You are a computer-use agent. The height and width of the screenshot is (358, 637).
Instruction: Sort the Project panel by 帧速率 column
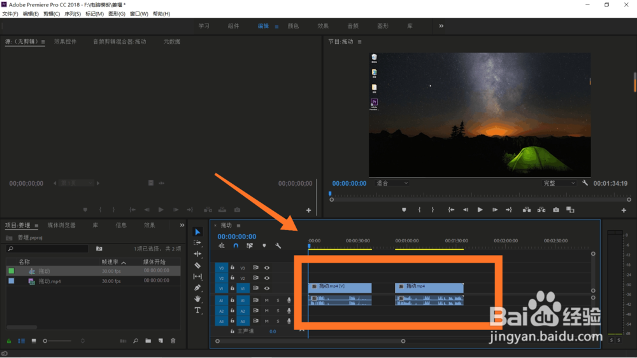110,262
